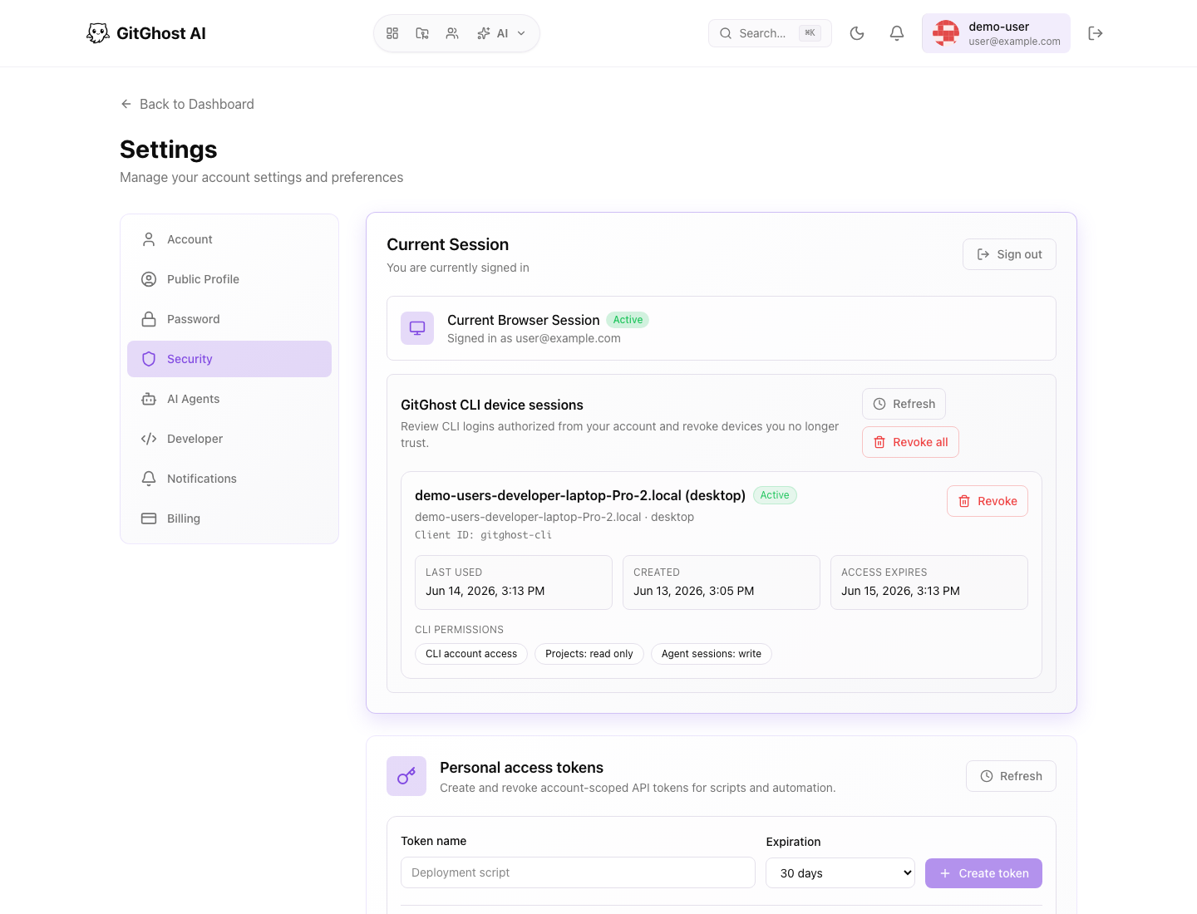Click the 'Current Session' heading
Viewport: 1197px width, 914px height.
click(x=447, y=244)
